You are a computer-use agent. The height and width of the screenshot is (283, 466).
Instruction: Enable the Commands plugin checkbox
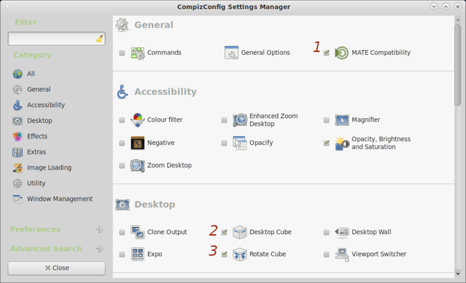pos(122,53)
